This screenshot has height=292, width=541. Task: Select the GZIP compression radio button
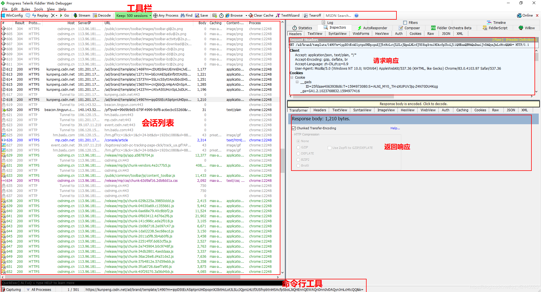[298, 147]
